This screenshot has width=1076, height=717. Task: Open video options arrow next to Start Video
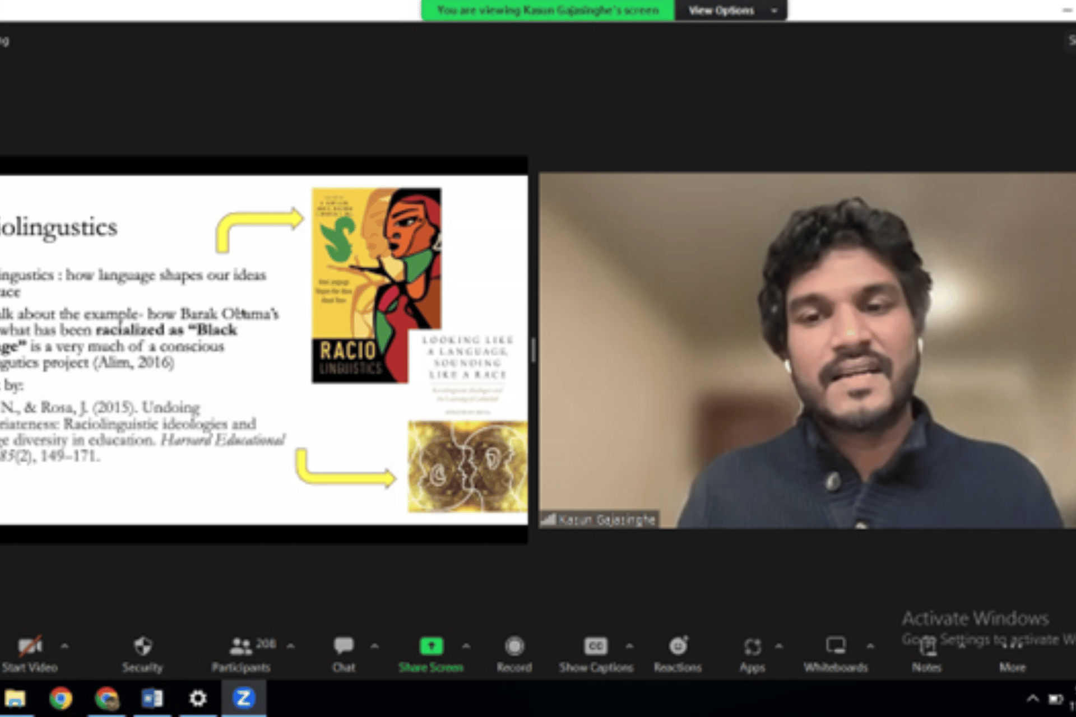64,646
